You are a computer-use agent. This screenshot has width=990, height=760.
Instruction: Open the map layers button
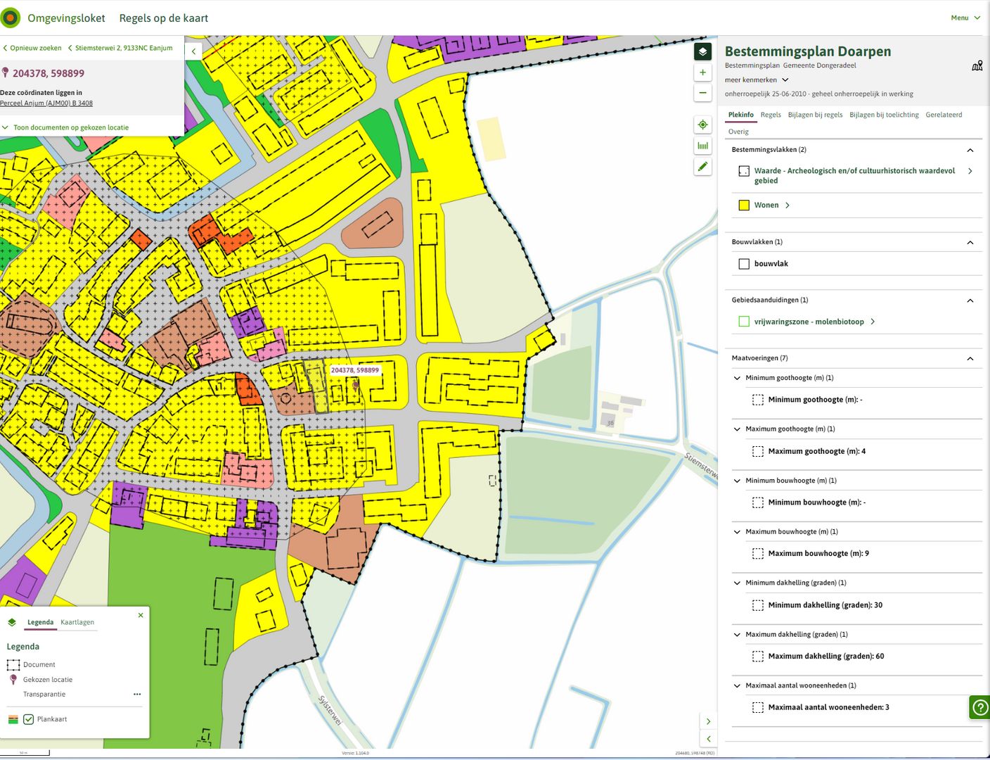702,51
